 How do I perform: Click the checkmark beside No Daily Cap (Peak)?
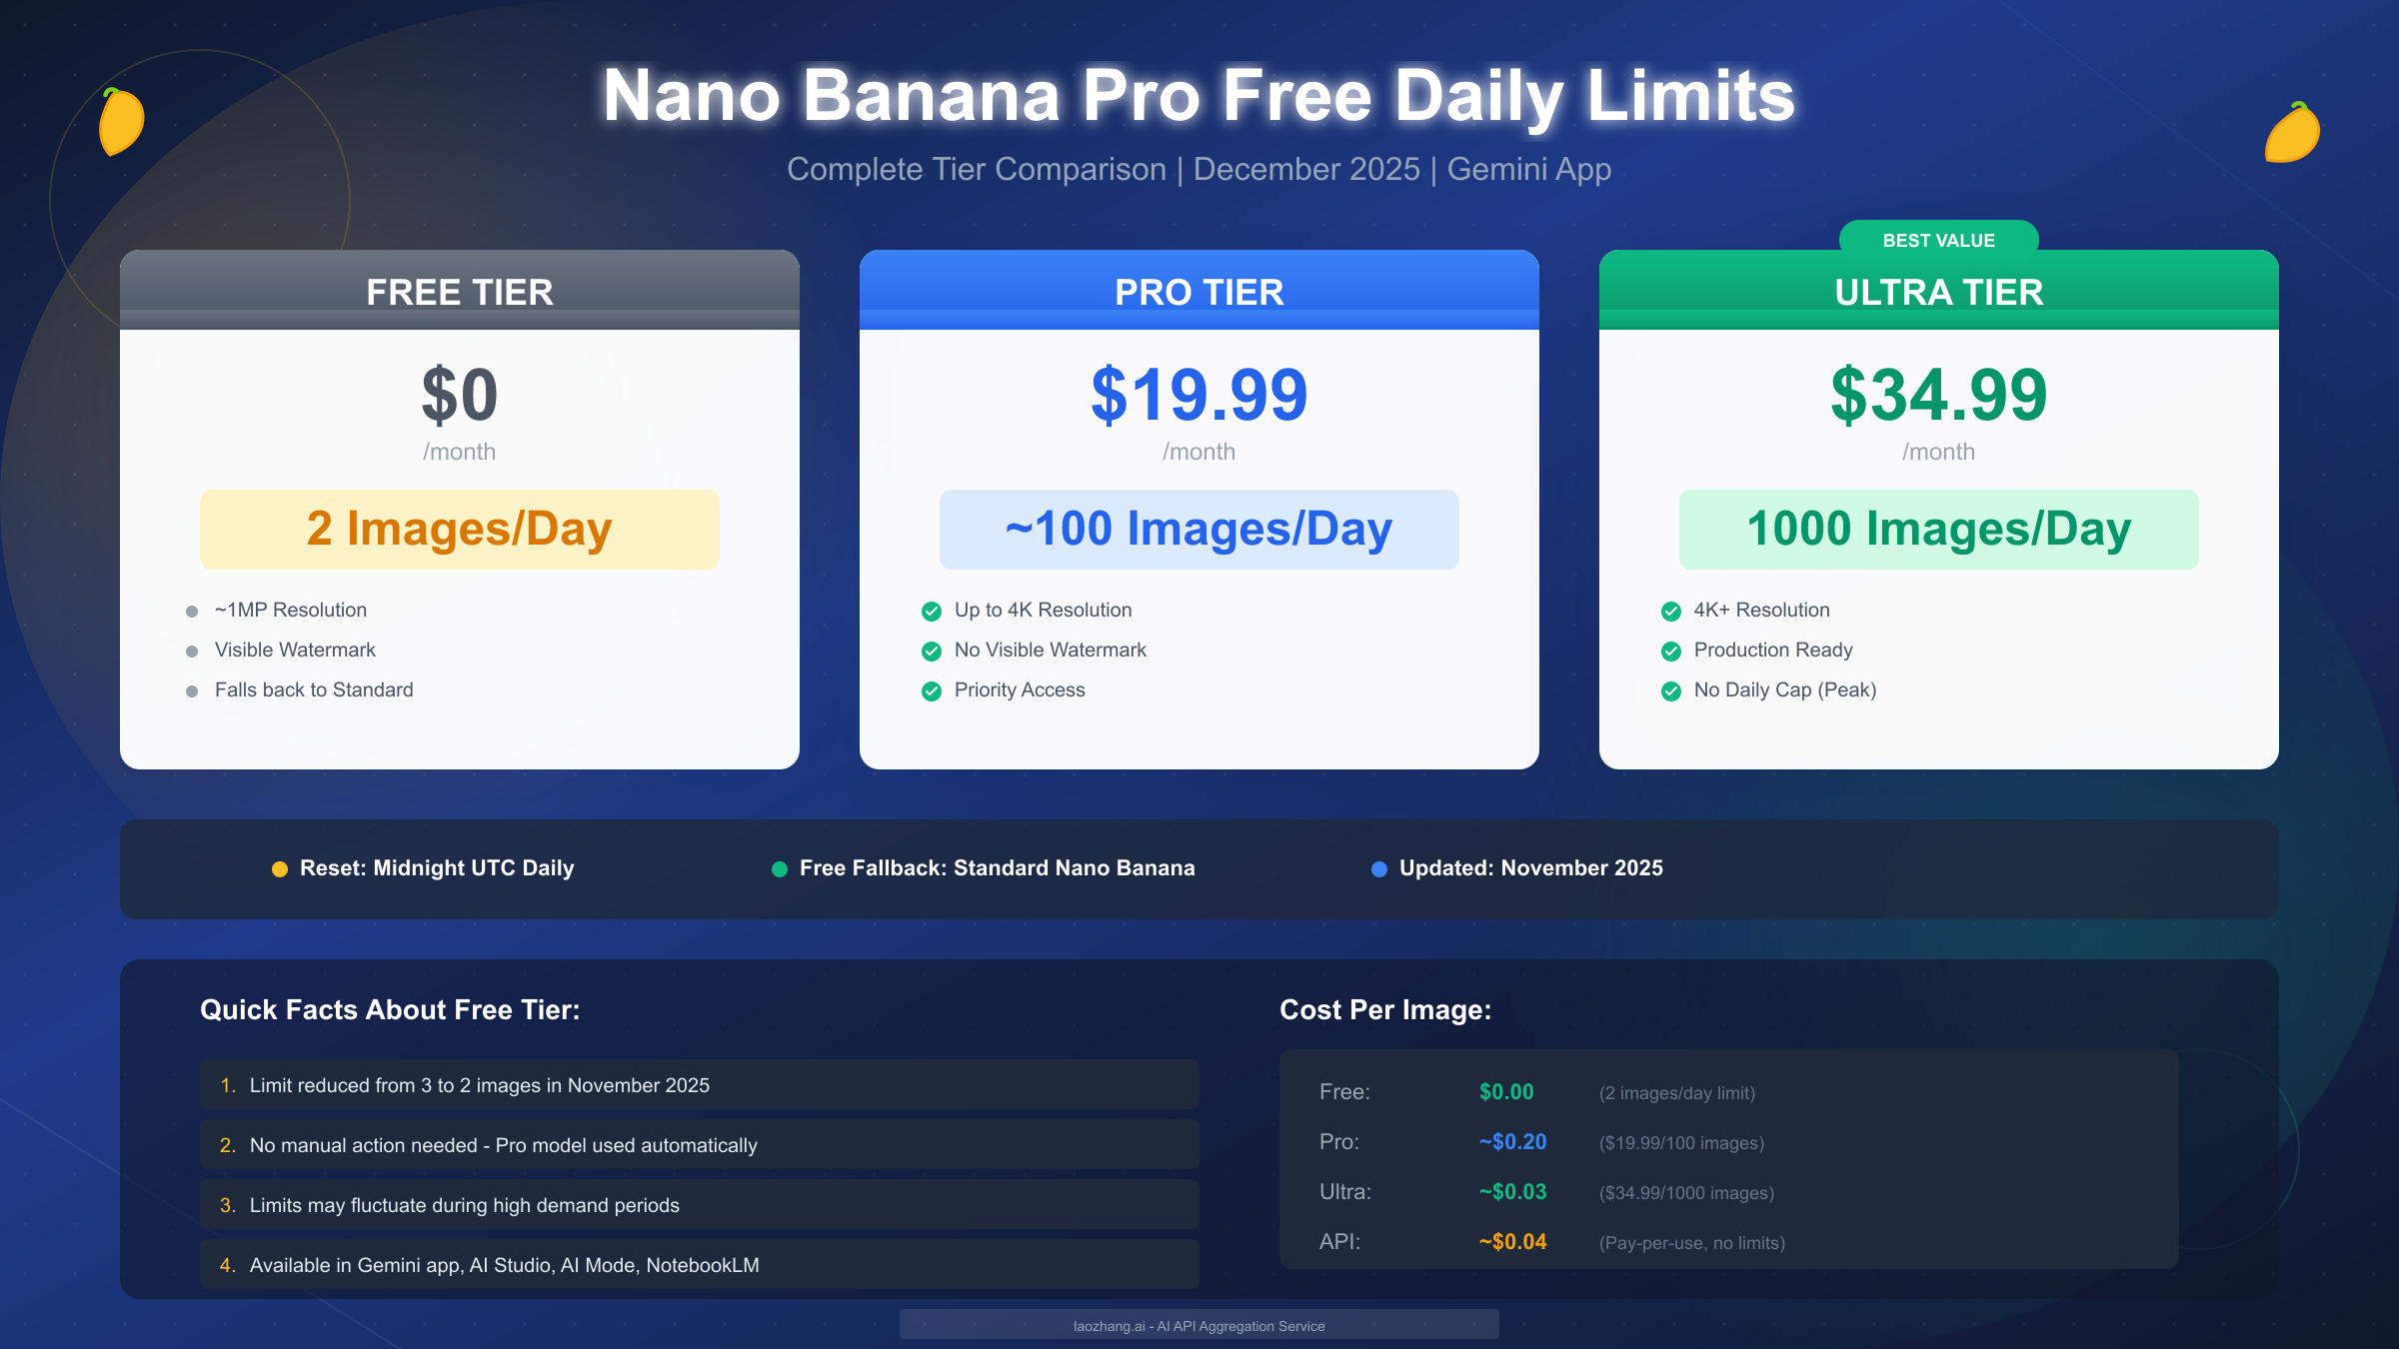coord(1671,691)
